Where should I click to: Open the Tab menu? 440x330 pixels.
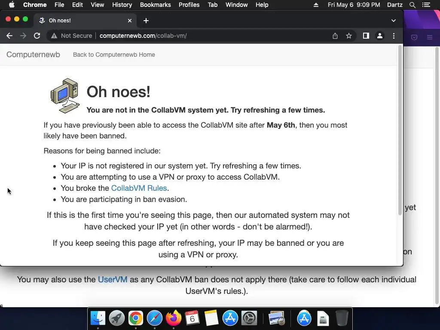(x=212, y=5)
